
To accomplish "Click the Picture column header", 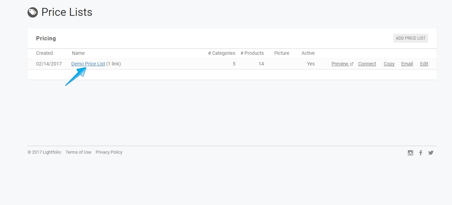I will coord(282,53).
